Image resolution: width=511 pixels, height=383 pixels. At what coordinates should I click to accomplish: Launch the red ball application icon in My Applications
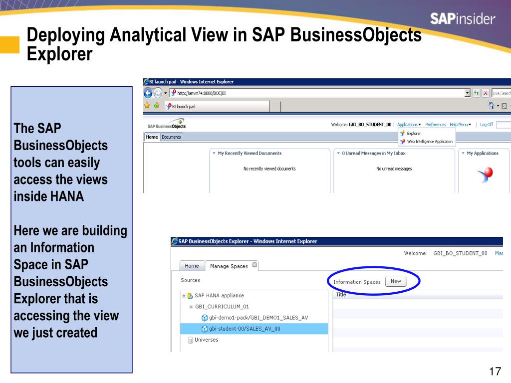(485, 175)
